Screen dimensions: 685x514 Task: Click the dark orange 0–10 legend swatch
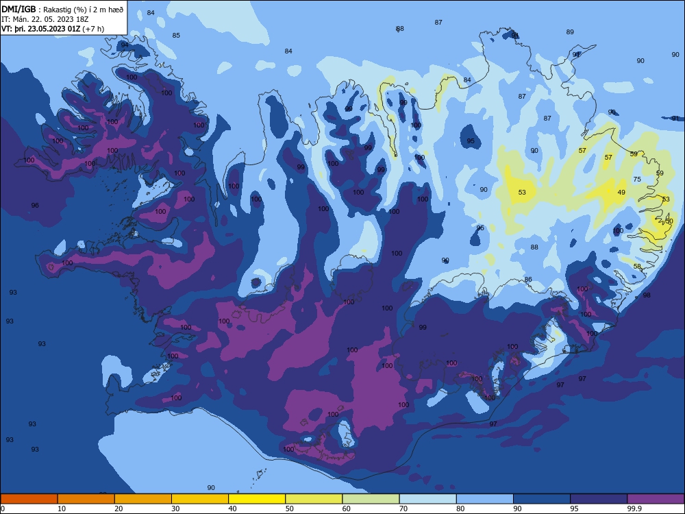[x=29, y=499]
